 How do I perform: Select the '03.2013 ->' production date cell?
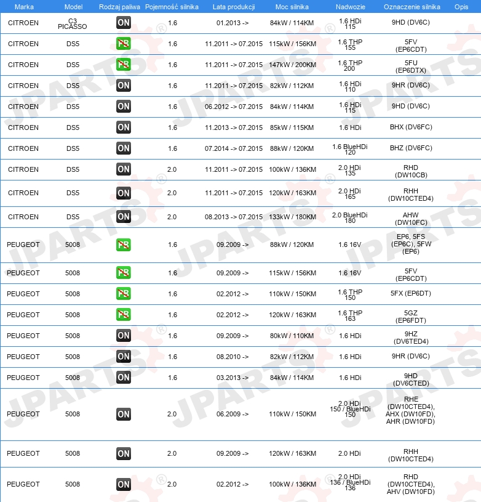233,378
